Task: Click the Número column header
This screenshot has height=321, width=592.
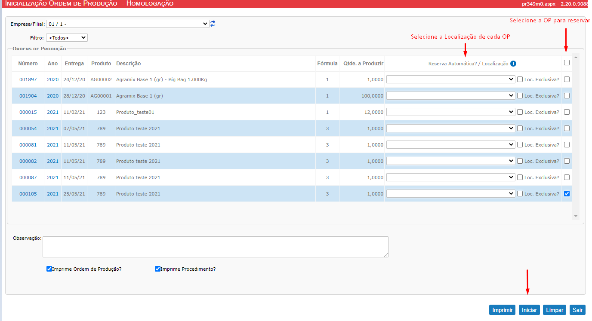Action: click(x=28, y=64)
